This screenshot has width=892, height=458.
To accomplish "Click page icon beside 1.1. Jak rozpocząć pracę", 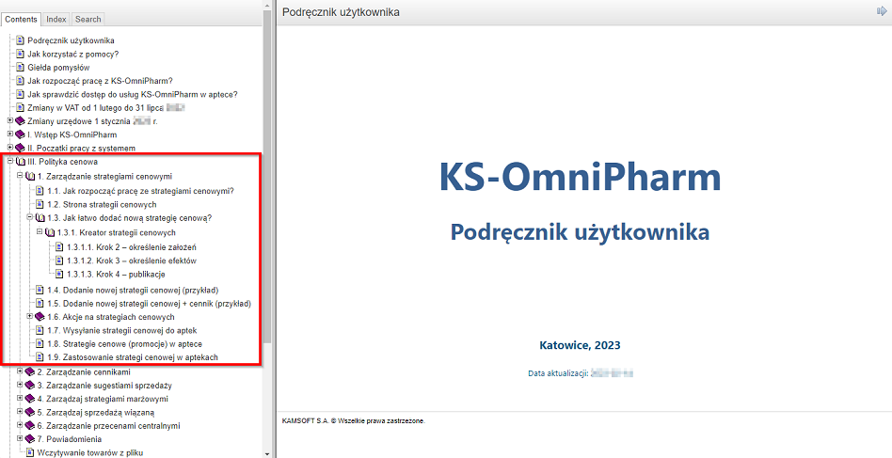I will [40, 191].
